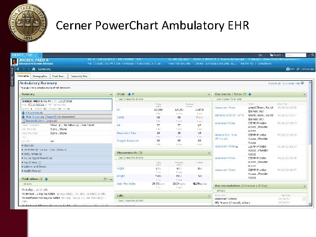Click the page scrollbar down arrow

pos(310,204)
